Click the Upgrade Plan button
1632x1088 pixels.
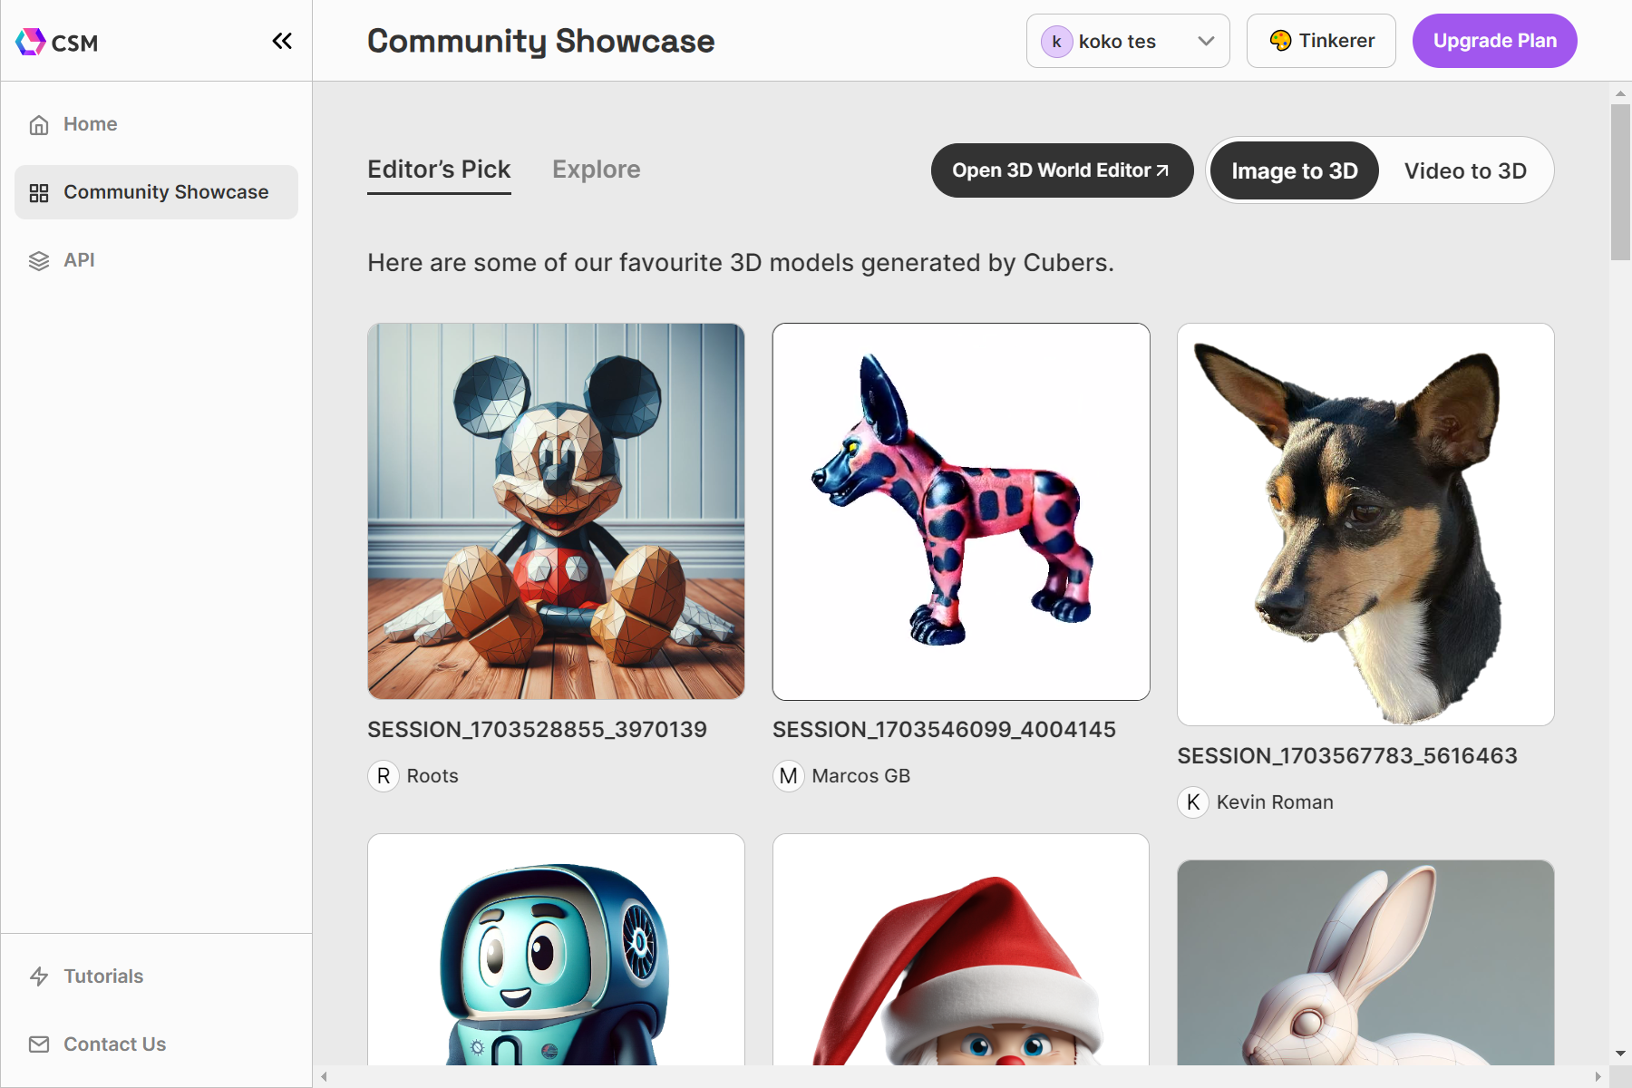pos(1494,41)
